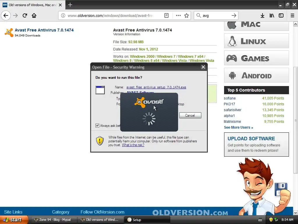Open the browser hamburger menu
The image size is (298, 224).
(292, 15)
